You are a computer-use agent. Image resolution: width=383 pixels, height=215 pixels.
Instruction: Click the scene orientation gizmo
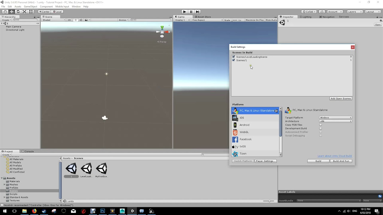[162, 32]
